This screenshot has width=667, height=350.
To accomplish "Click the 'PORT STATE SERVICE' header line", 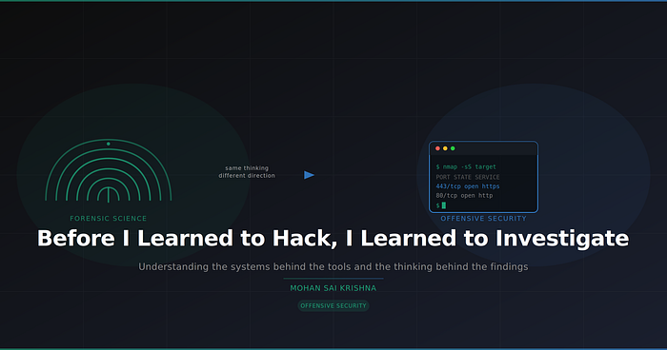I will [x=468, y=177].
